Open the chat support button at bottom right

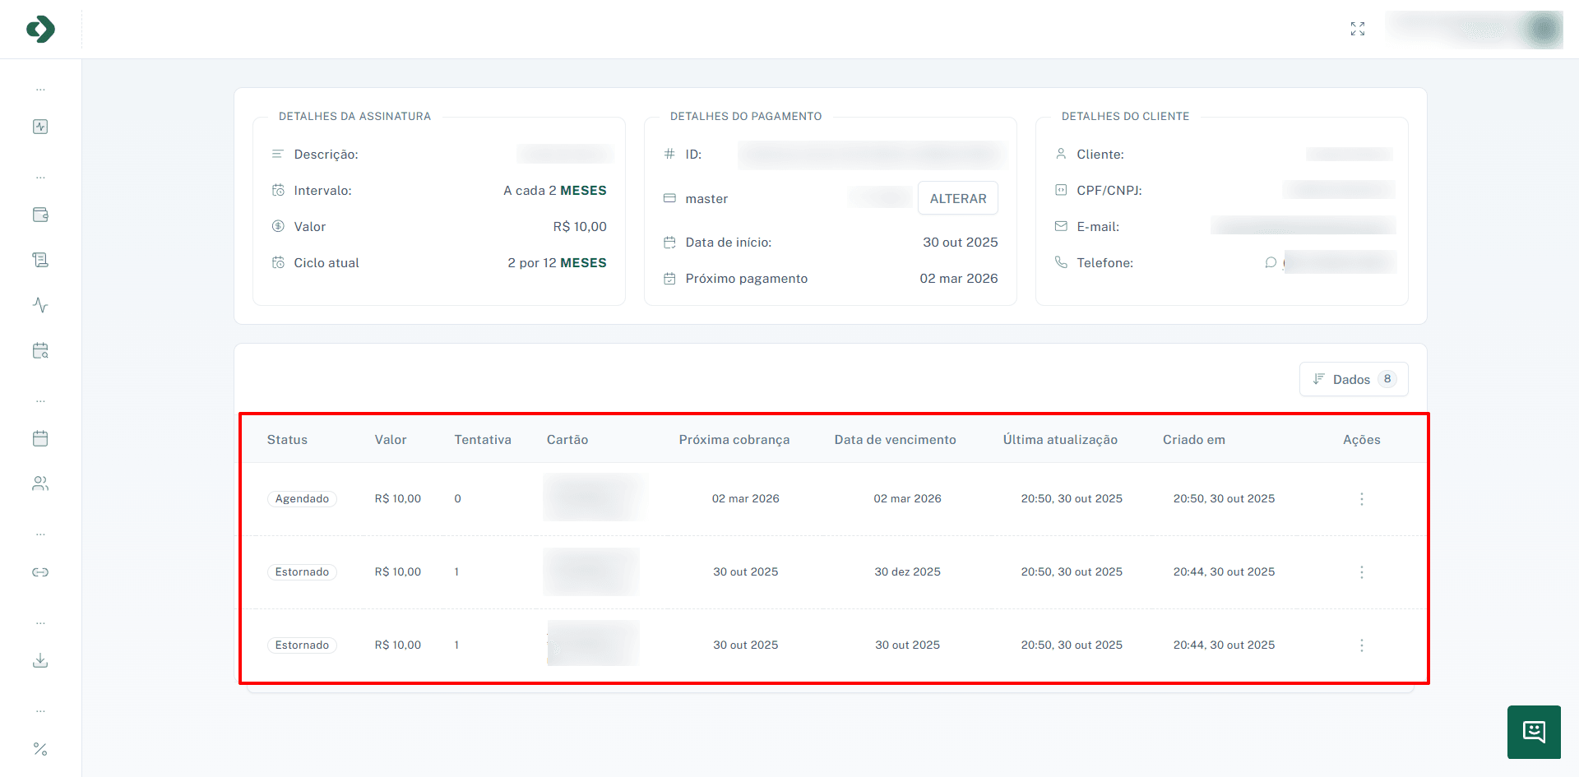[1534, 732]
